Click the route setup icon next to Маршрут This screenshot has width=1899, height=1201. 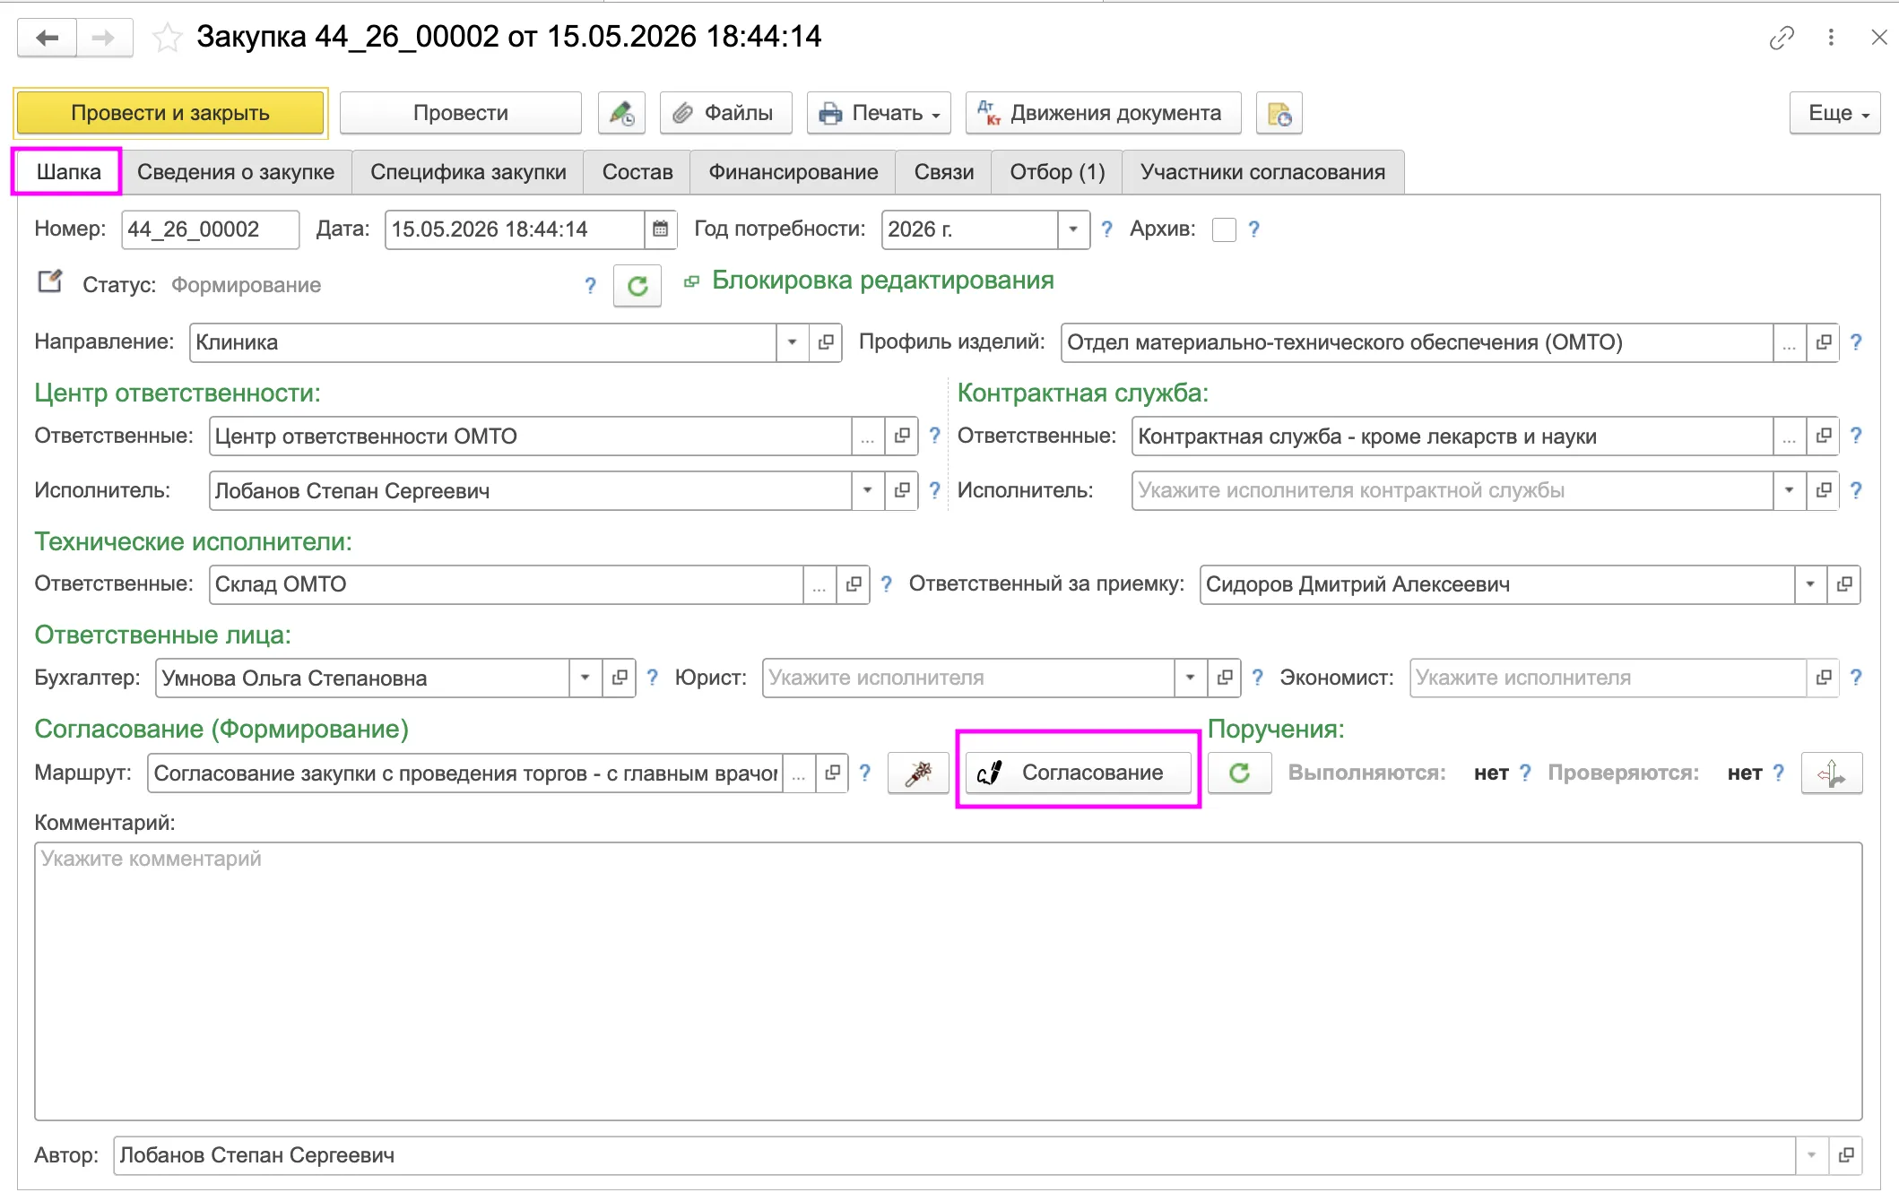(918, 773)
